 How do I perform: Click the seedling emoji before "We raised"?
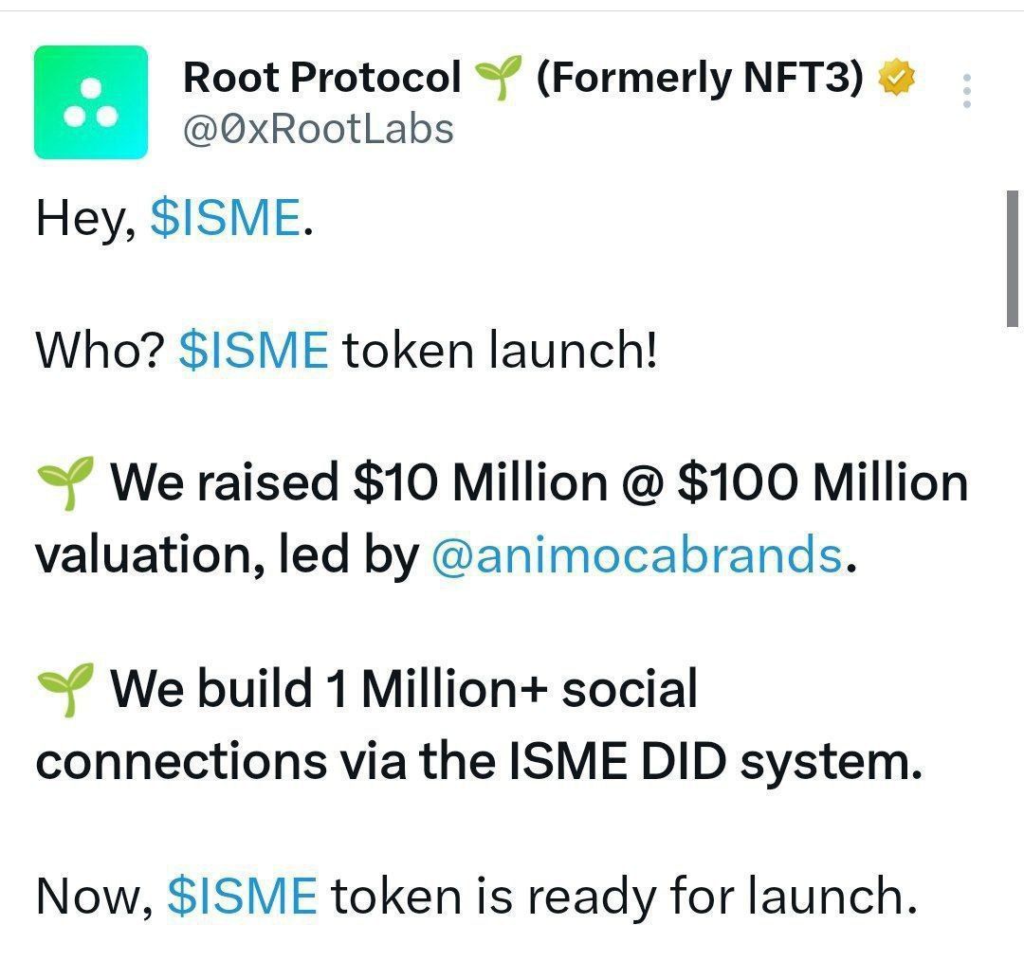coord(65,483)
